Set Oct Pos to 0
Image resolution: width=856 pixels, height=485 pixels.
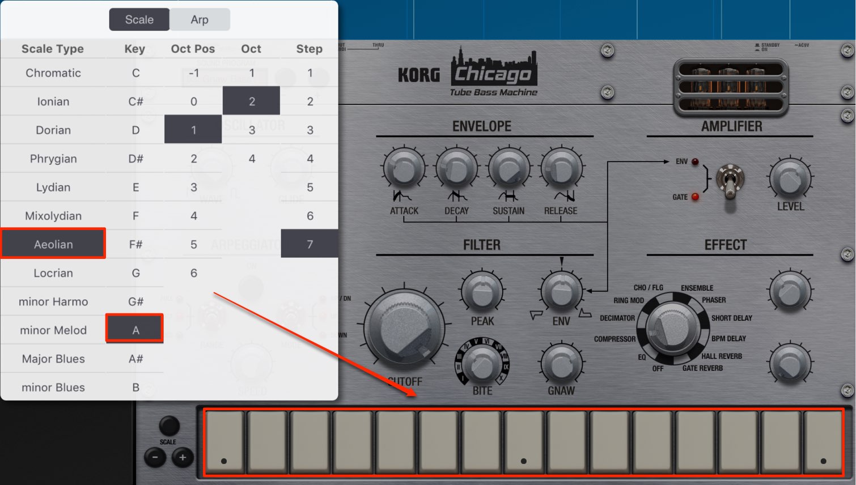click(193, 101)
